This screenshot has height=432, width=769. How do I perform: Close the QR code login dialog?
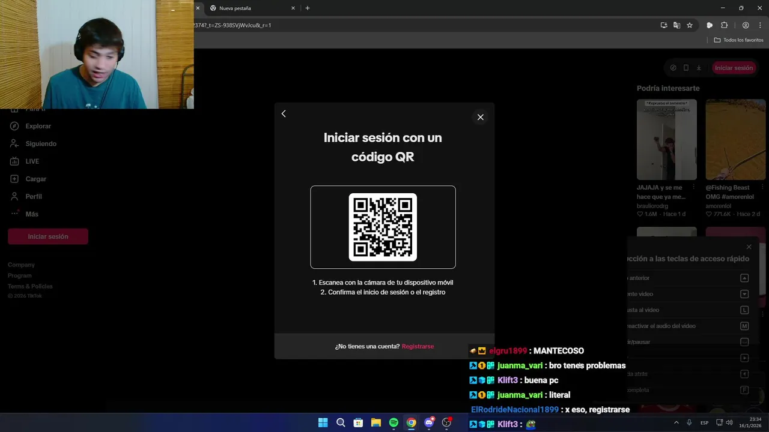coord(480,117)
